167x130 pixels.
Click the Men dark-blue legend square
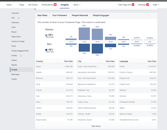coord(46,50)
